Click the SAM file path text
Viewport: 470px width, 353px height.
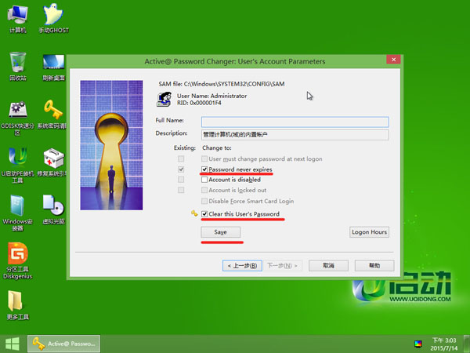[222, 84]
